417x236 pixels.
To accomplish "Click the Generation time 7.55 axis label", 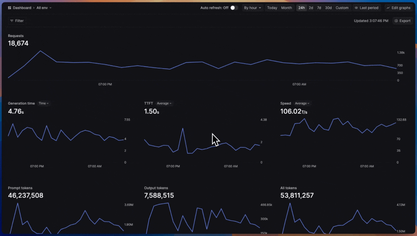I will pyautogui.click(x=127, y=120).
